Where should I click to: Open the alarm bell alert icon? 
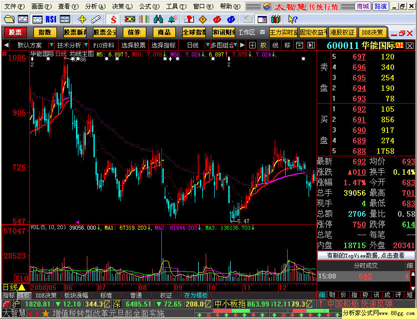point(172,19)
